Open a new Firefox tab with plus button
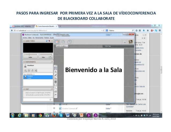 coord(60,26)
